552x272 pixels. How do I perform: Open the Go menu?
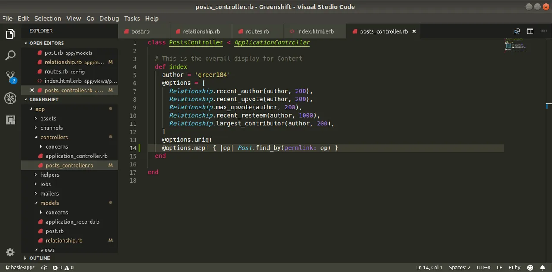[90, 18]
